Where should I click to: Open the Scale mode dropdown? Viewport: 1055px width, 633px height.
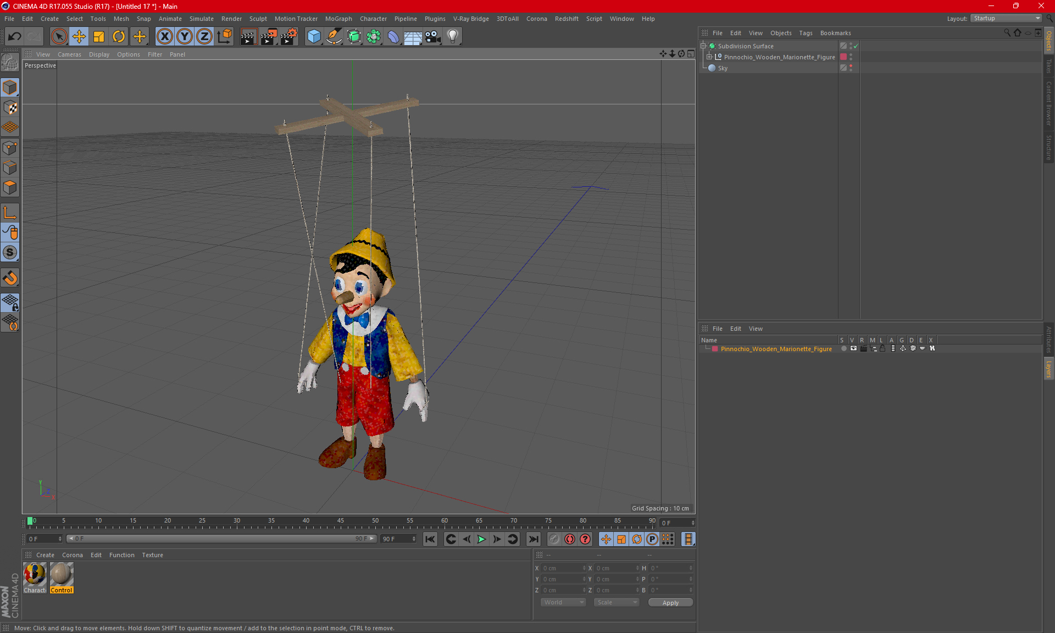coord(617,602)
